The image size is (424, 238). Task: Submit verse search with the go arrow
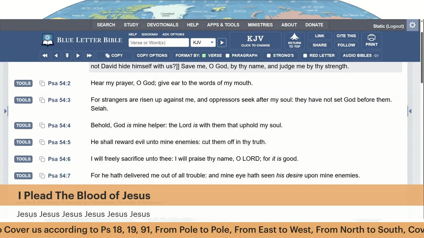click(222, 43)
